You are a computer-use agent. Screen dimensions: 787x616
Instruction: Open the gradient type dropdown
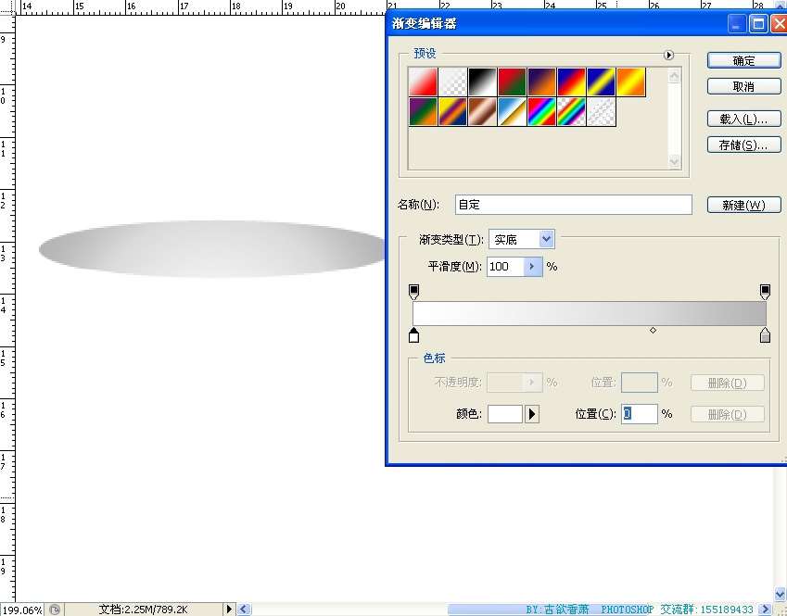point(546,240)
